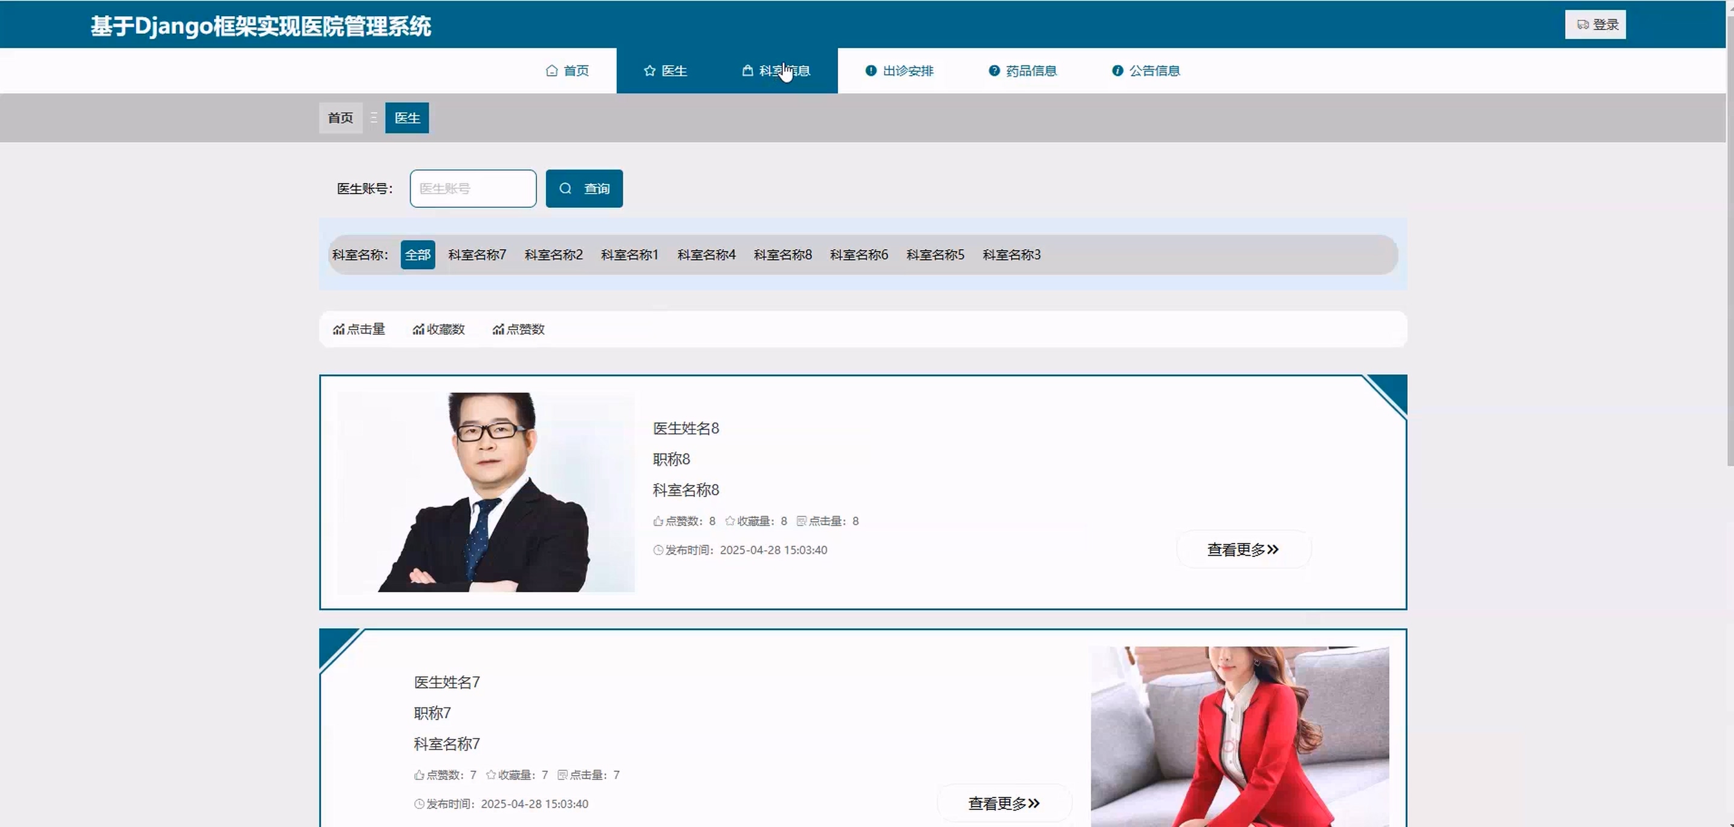Click 查看更多 for 医生姓名8
1734x827 pixels.
pyautogui.click(x=1242, y=550)
